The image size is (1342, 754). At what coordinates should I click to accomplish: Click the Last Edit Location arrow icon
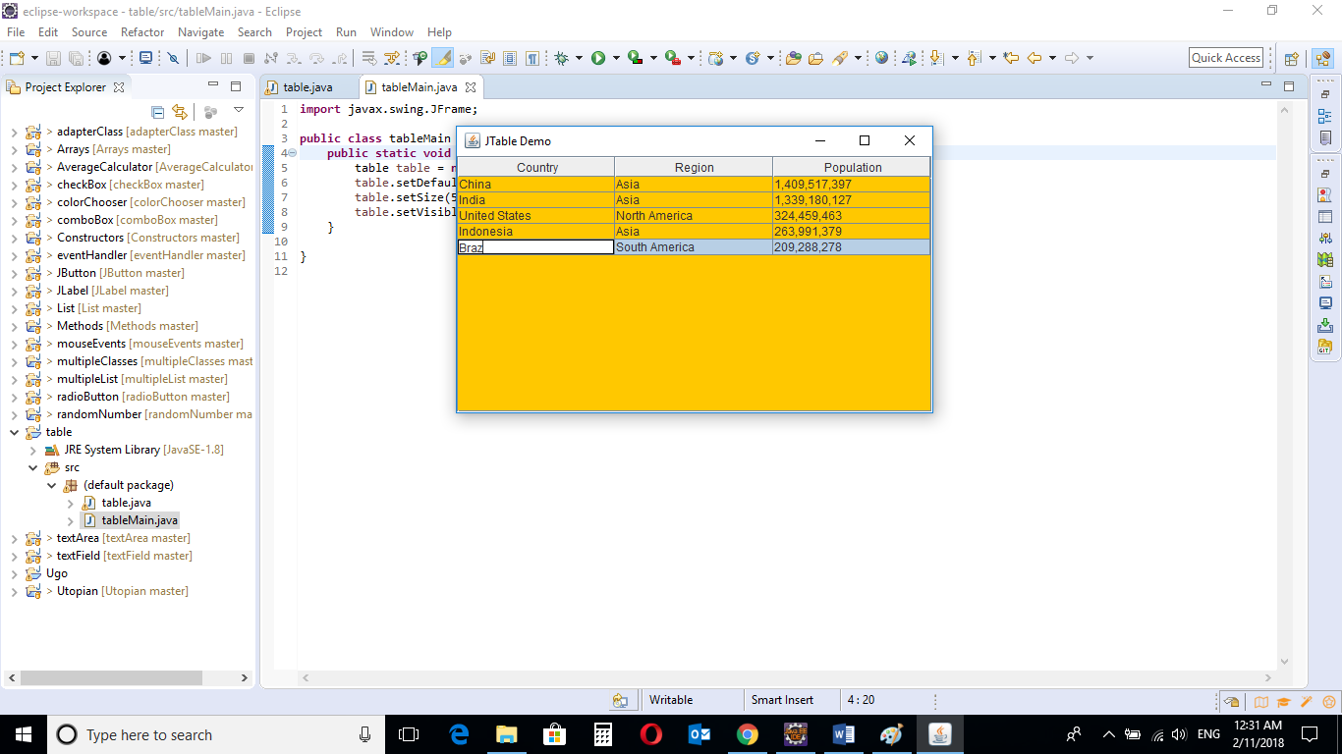[x=1011, y=58]
